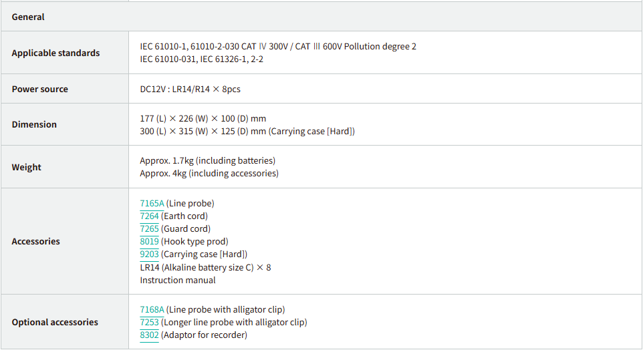Follow the 8302 adaptor for recorder link
This screenshot has width=643, height=350.
[149, 335]
